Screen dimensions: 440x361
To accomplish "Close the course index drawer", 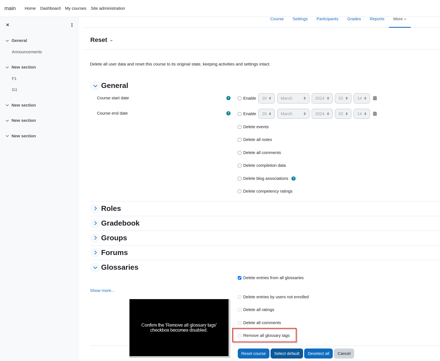I will tap(7, 25).
